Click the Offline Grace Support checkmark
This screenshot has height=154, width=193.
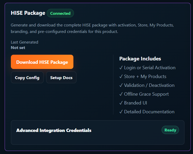click(121, 94)
